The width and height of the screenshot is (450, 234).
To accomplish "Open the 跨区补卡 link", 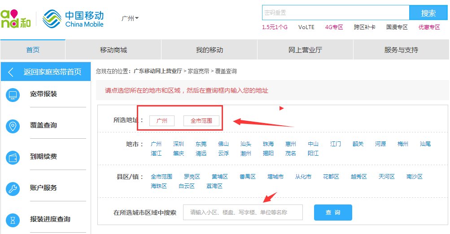I will [x=364, y=27].
